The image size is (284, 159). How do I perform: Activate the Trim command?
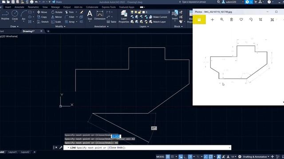tap(69, 12)
